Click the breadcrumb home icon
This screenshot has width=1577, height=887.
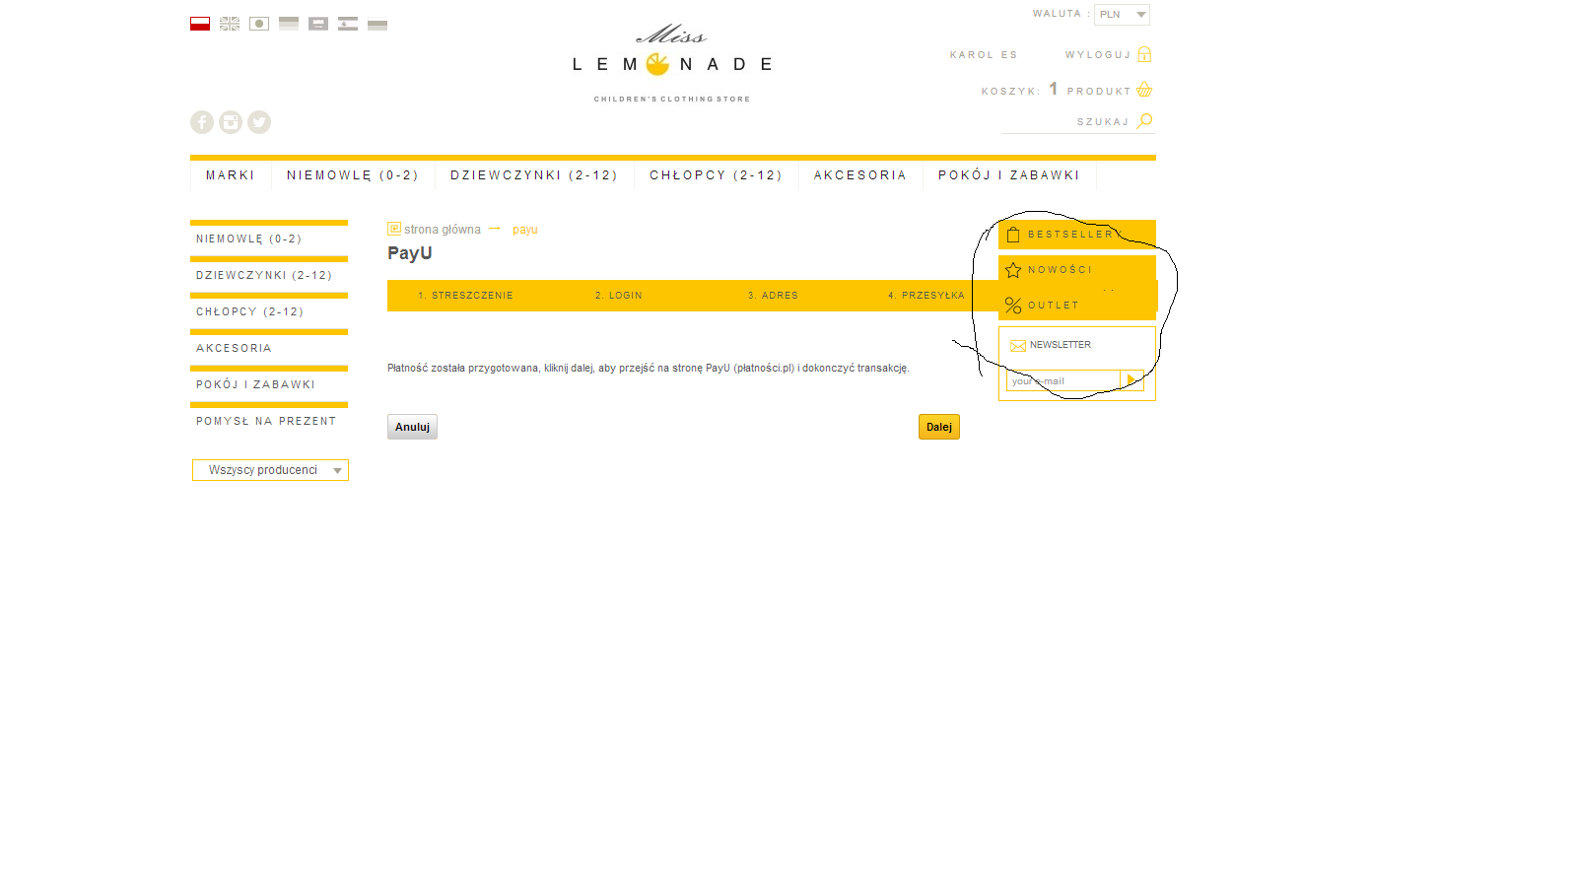[394, 229]
